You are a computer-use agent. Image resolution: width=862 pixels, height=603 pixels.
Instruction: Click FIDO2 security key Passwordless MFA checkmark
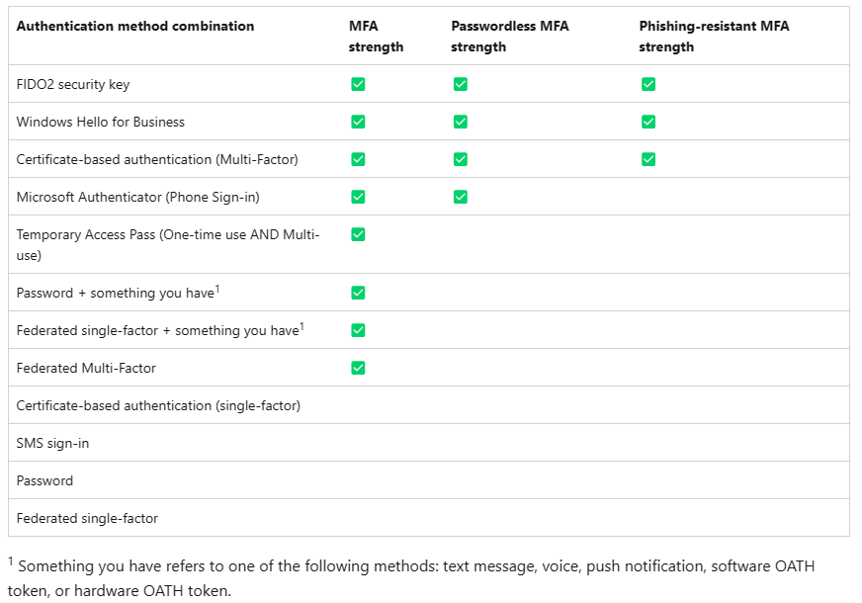(460, 84)
